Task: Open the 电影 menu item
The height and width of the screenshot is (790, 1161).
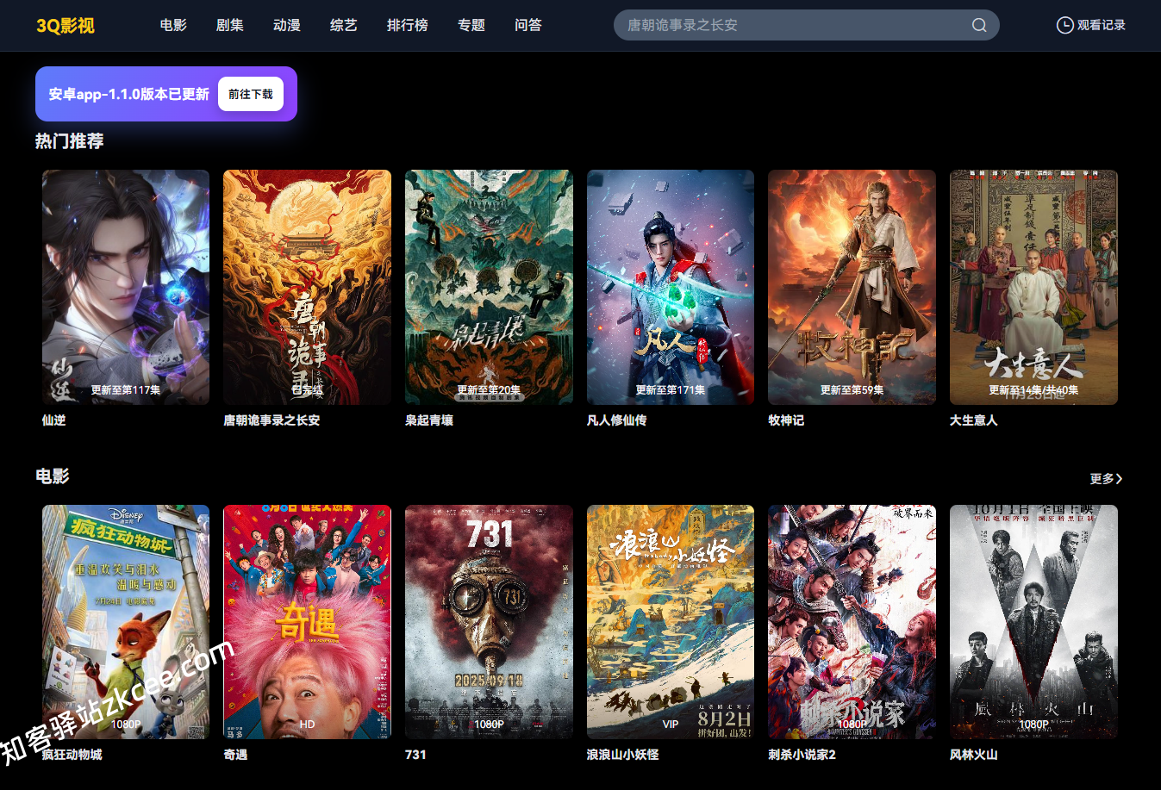Action: point(173,25)
